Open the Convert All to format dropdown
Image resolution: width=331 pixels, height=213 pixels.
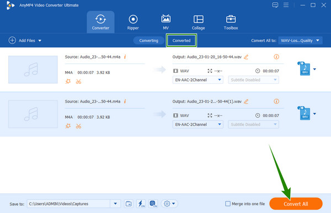[300, 40]
